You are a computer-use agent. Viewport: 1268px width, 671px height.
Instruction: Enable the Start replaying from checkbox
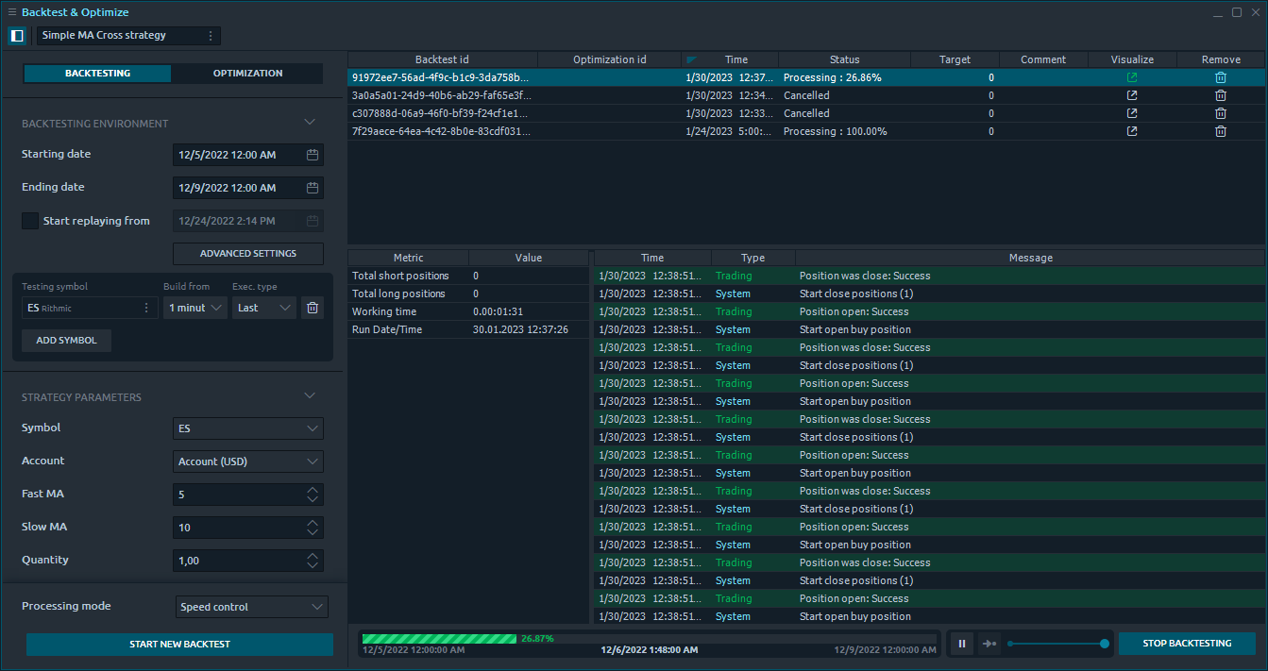[30, 221]
